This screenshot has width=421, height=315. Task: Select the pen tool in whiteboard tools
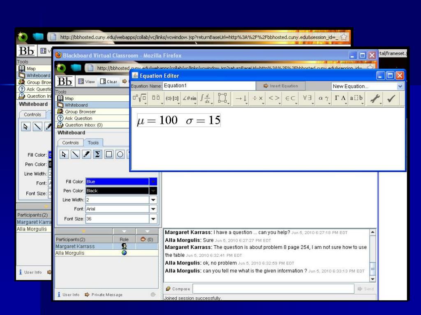coord(86,154)
